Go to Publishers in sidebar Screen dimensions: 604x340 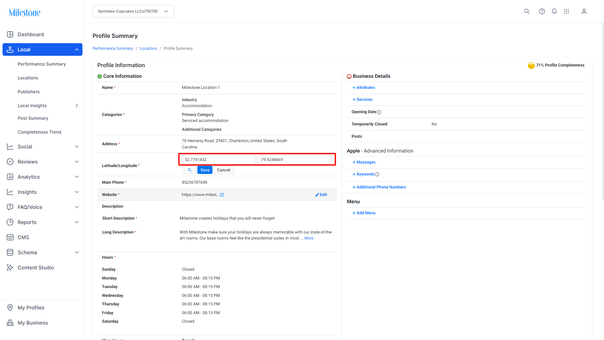click(29, 92)
